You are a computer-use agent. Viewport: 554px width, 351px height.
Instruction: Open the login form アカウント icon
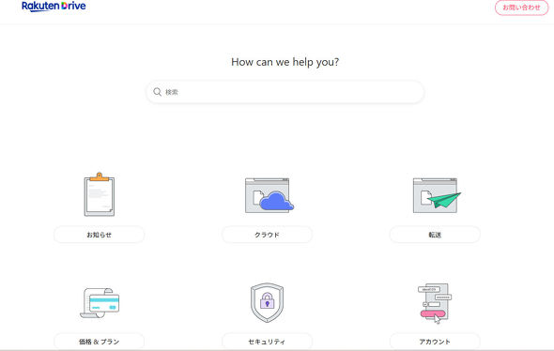coord(435,303)
